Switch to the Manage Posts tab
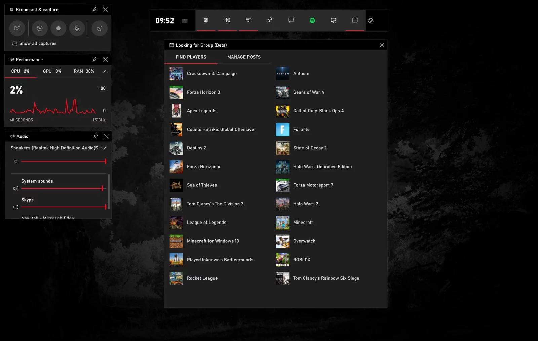 pos(244,57)
